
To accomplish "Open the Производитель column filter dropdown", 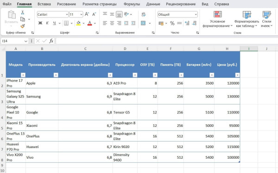I will tap(56, 75).
